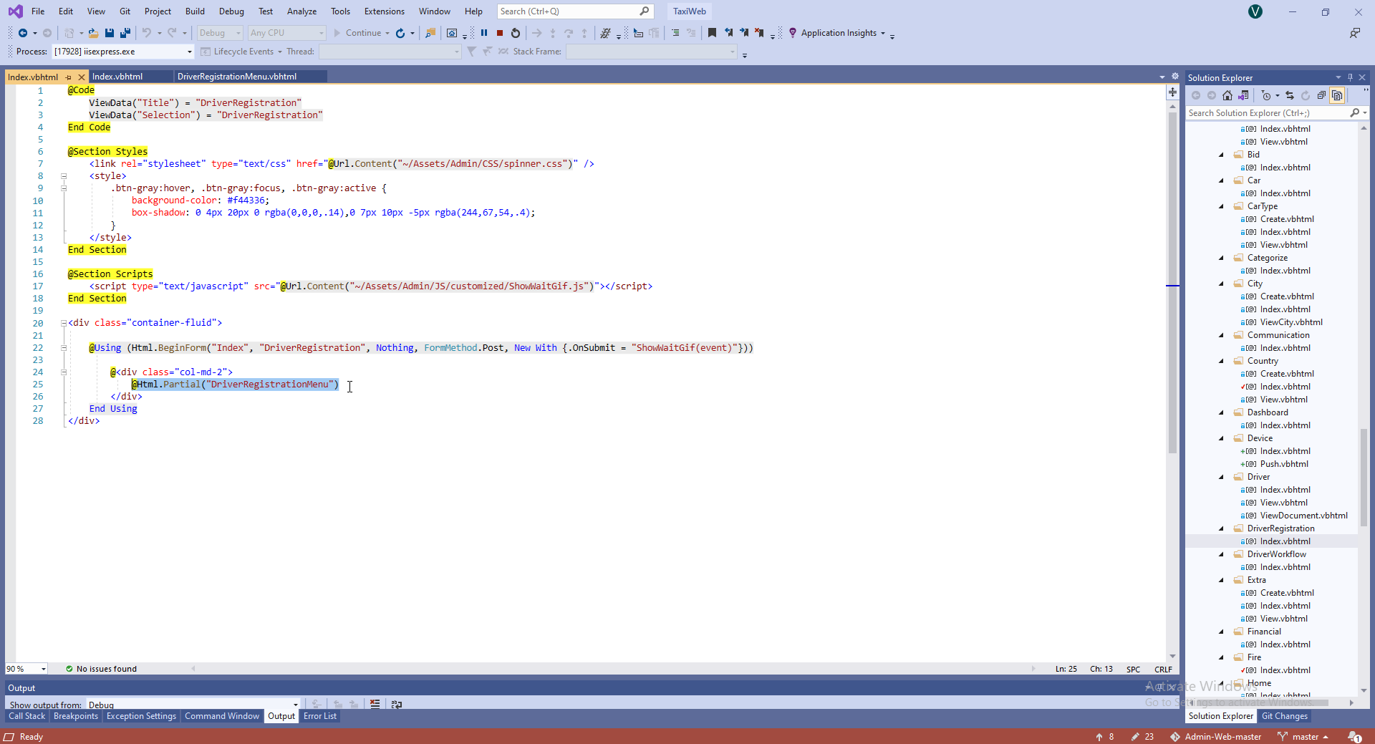Open the Breakpoints tab
1375x744 pixels.
coord(76,716)
